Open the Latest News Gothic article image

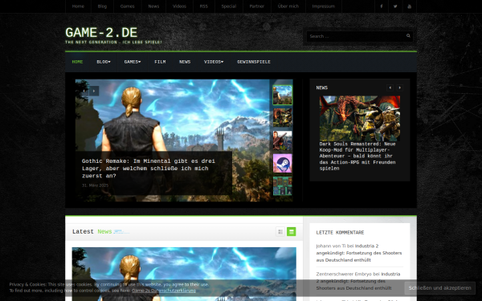(x=184, y=274)
